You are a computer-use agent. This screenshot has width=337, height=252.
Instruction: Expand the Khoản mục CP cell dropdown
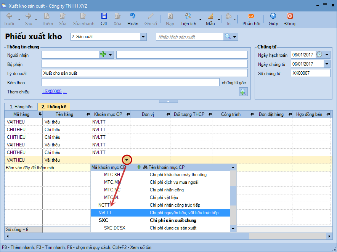(127, 160)
